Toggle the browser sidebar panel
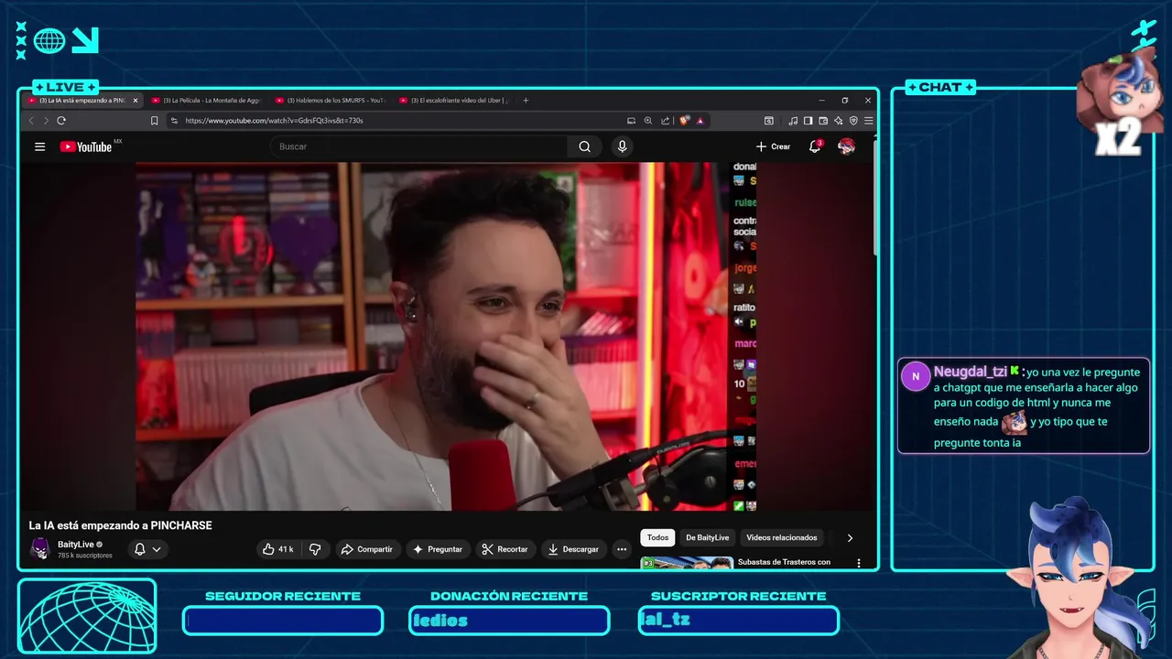The image size is (1172, 659). coord(808,120)
